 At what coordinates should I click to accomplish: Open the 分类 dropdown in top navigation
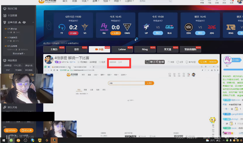[x=84, y=1]
